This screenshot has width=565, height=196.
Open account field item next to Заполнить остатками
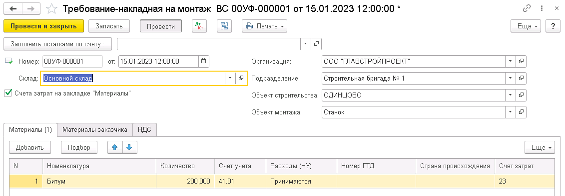(316, 44)
